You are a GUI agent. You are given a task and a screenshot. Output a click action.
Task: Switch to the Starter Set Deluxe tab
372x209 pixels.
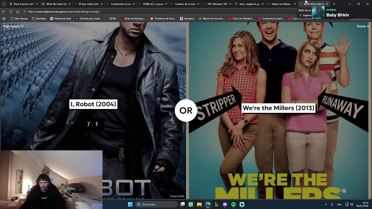point(281,4)
